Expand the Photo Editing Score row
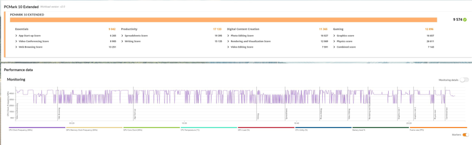Image resolution: width=472 pixels, height=145 pixels. tap(229, 35)
